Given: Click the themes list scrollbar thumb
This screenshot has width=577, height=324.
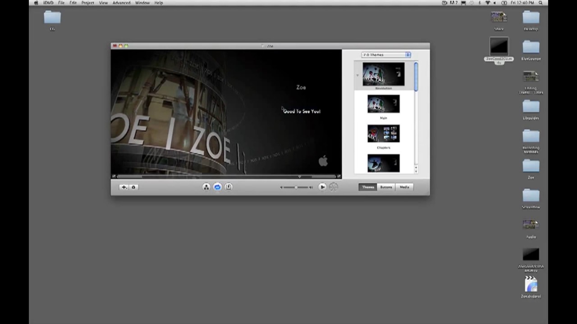Looking at the screenshot, I should point(416,77).
